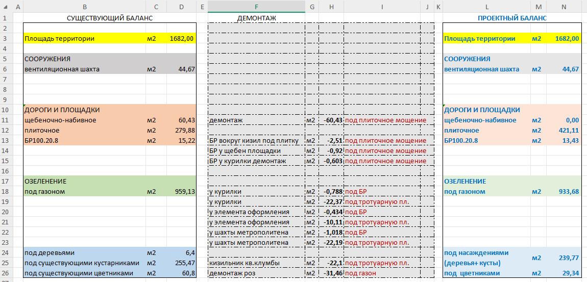Select value 60,8 in column D

[181, 273]
